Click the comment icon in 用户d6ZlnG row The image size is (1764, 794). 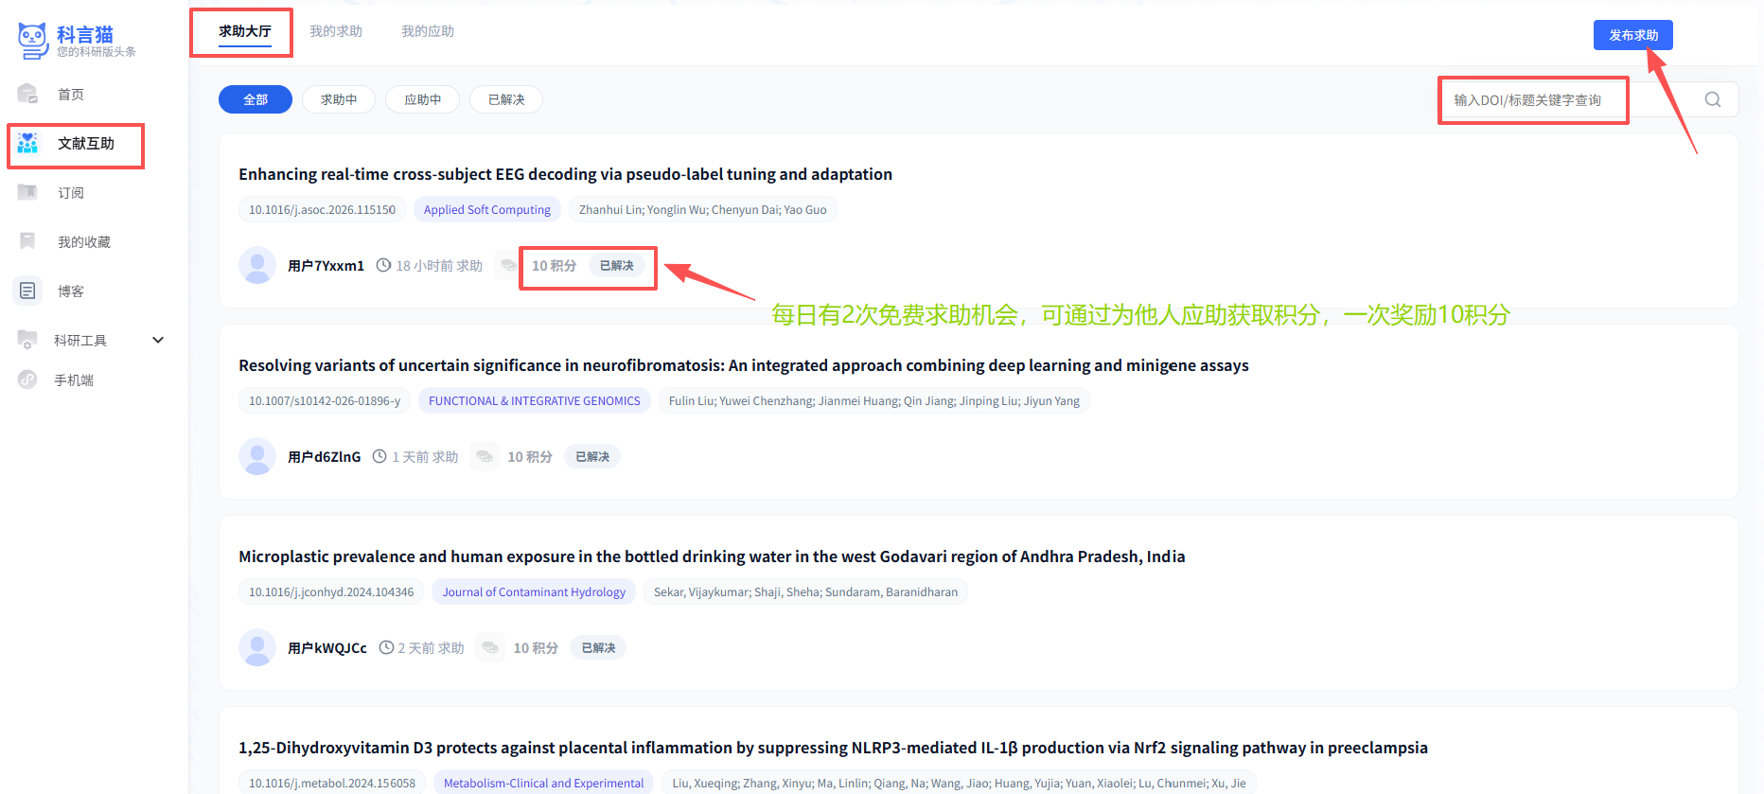click(485, 456)
